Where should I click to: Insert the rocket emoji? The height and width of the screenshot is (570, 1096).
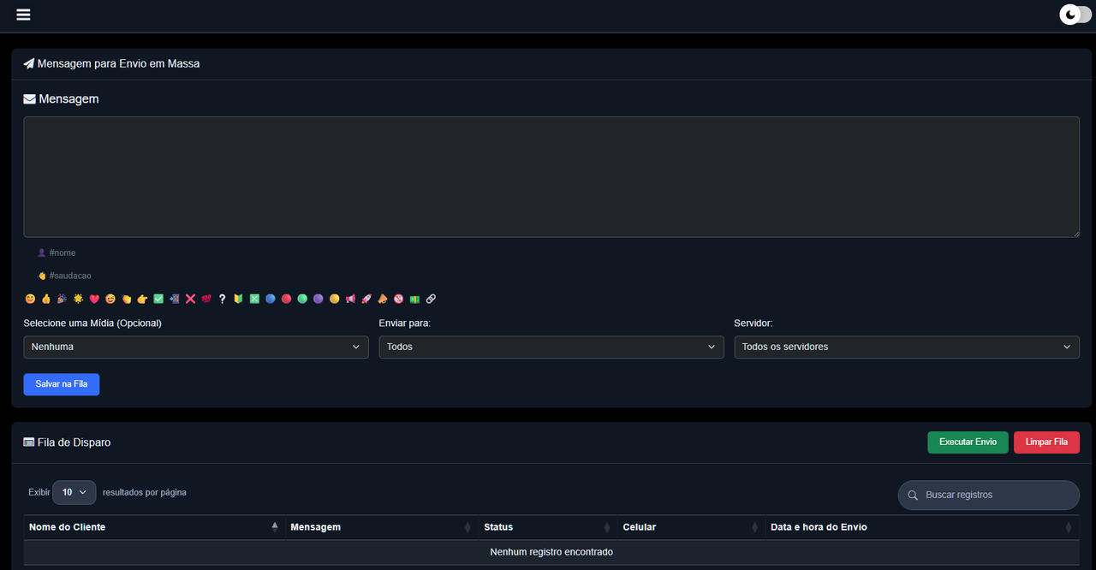(366, 299)
